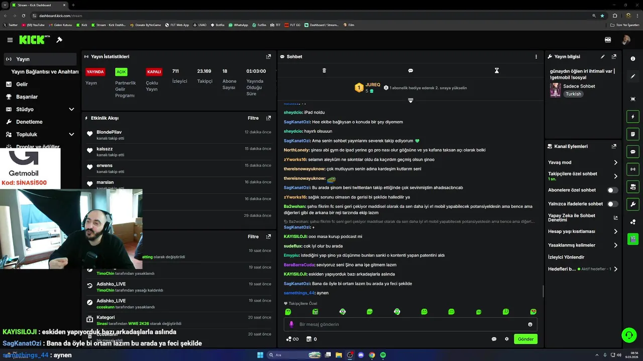The image size is (643, 361).
Task: Pop out the Yayın bilgisi panel
Action: (x=614, y=57)
